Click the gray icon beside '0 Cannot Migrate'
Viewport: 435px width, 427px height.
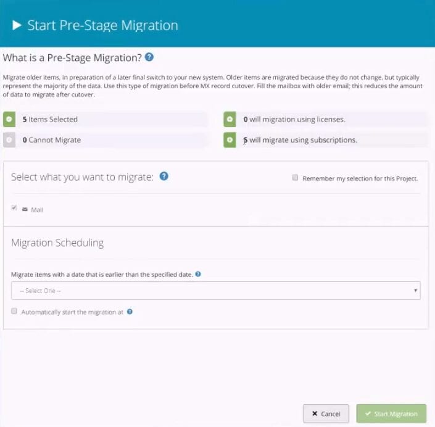pos(9,140)
